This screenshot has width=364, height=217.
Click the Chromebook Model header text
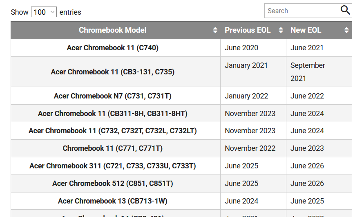(113, 30)
